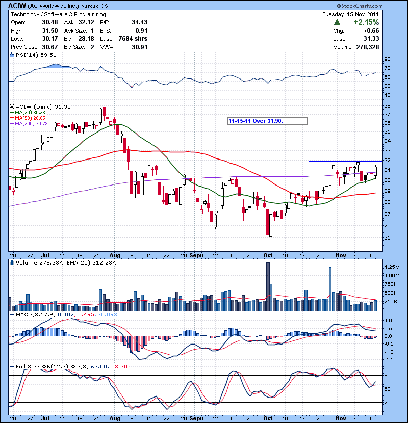Click the 1.25M volume axis label
The image size is (408, 423).
392,267
